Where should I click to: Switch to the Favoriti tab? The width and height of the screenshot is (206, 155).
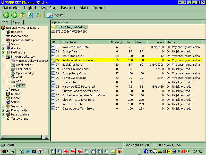(x=18, y=22)
